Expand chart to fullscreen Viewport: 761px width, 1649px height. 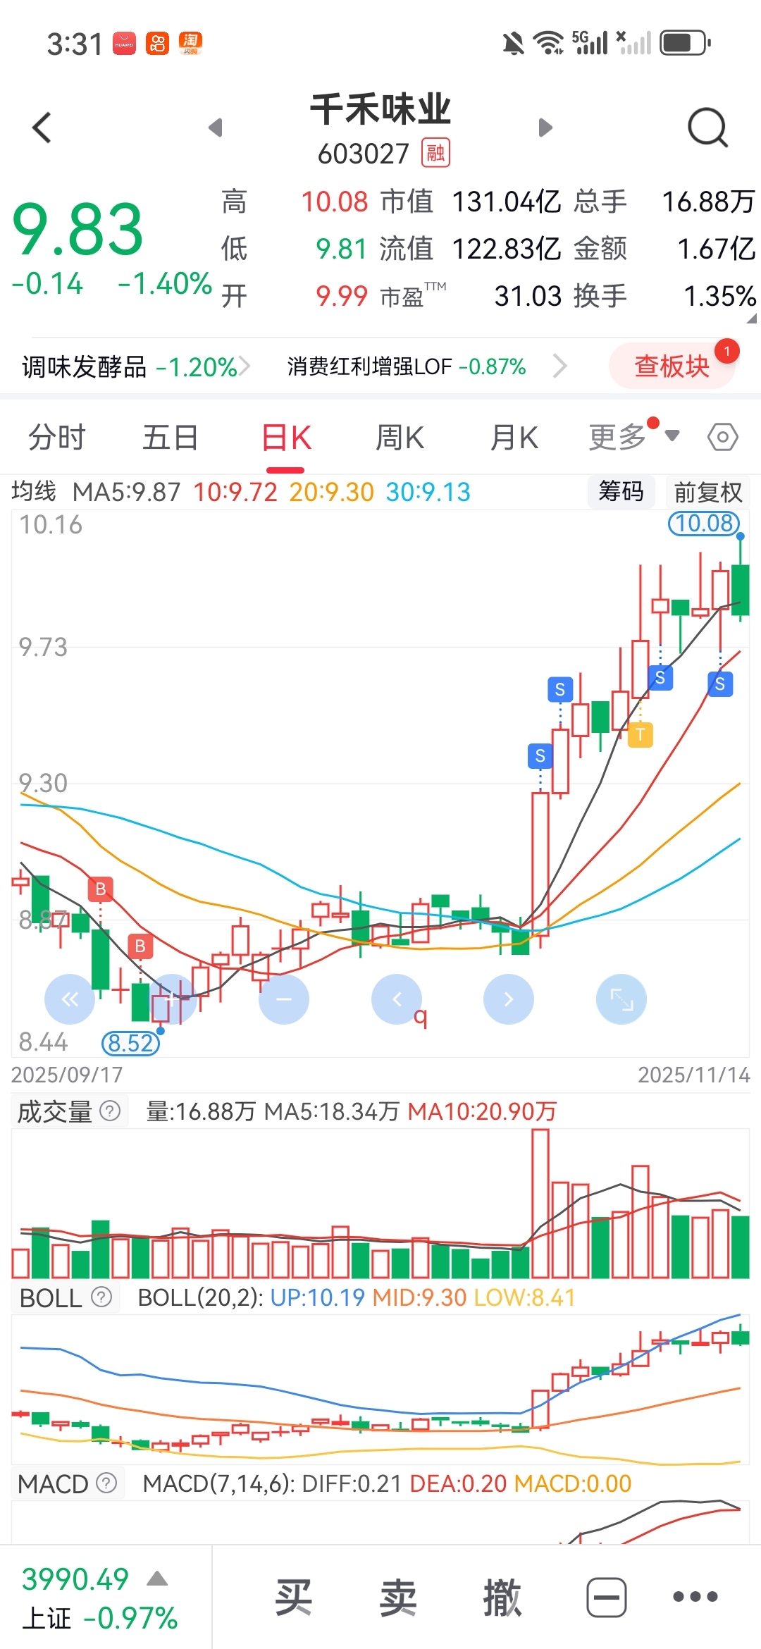pyautogui.click(x=621, y=999)
